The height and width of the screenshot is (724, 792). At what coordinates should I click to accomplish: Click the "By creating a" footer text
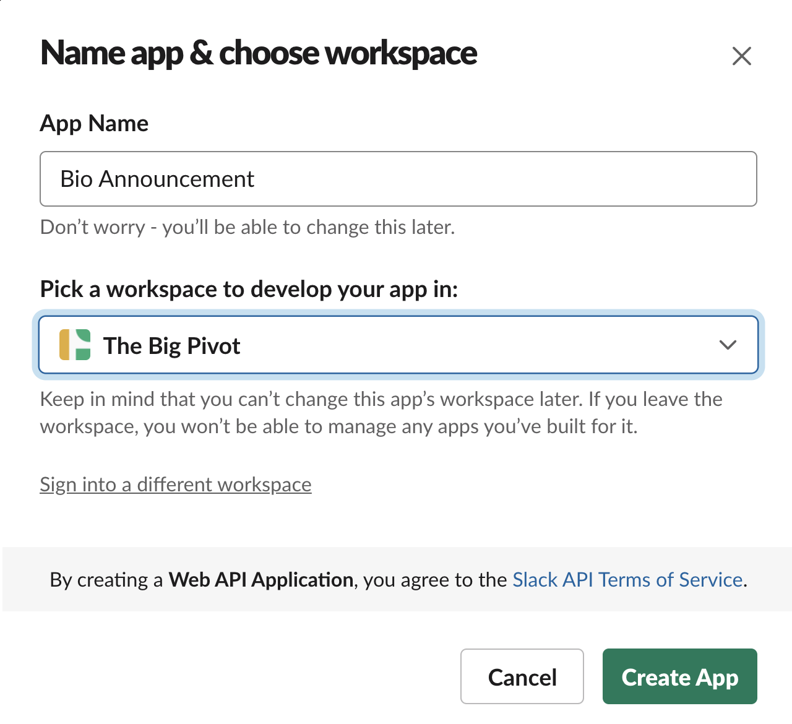click(x=106, y=580)
